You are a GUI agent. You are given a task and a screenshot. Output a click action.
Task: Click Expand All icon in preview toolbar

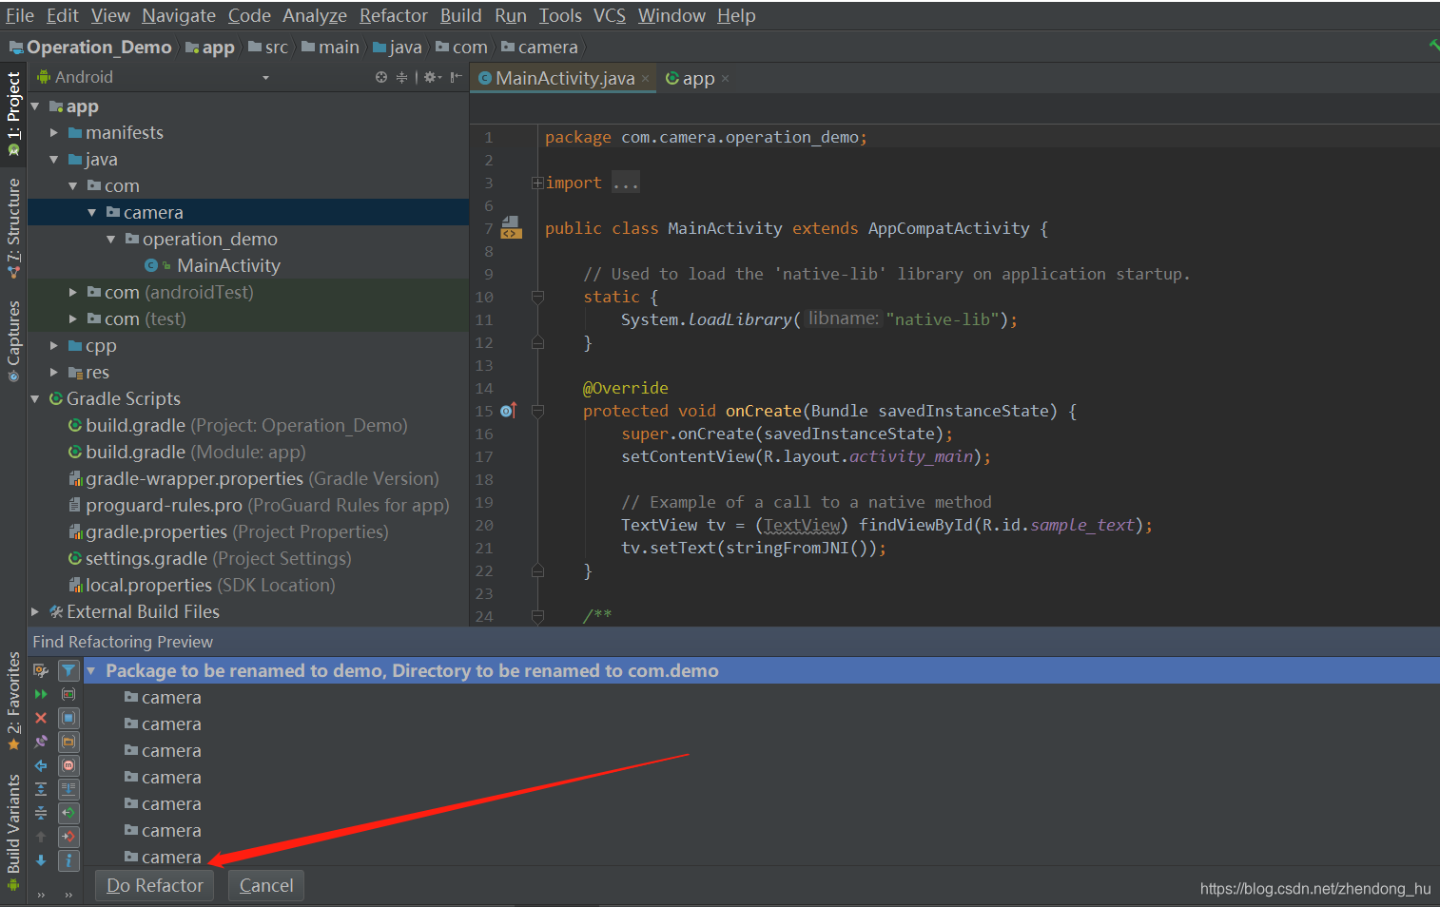tap(41, 789)
